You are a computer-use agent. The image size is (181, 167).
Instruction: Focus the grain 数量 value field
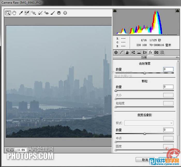click(x=168, y=87)
